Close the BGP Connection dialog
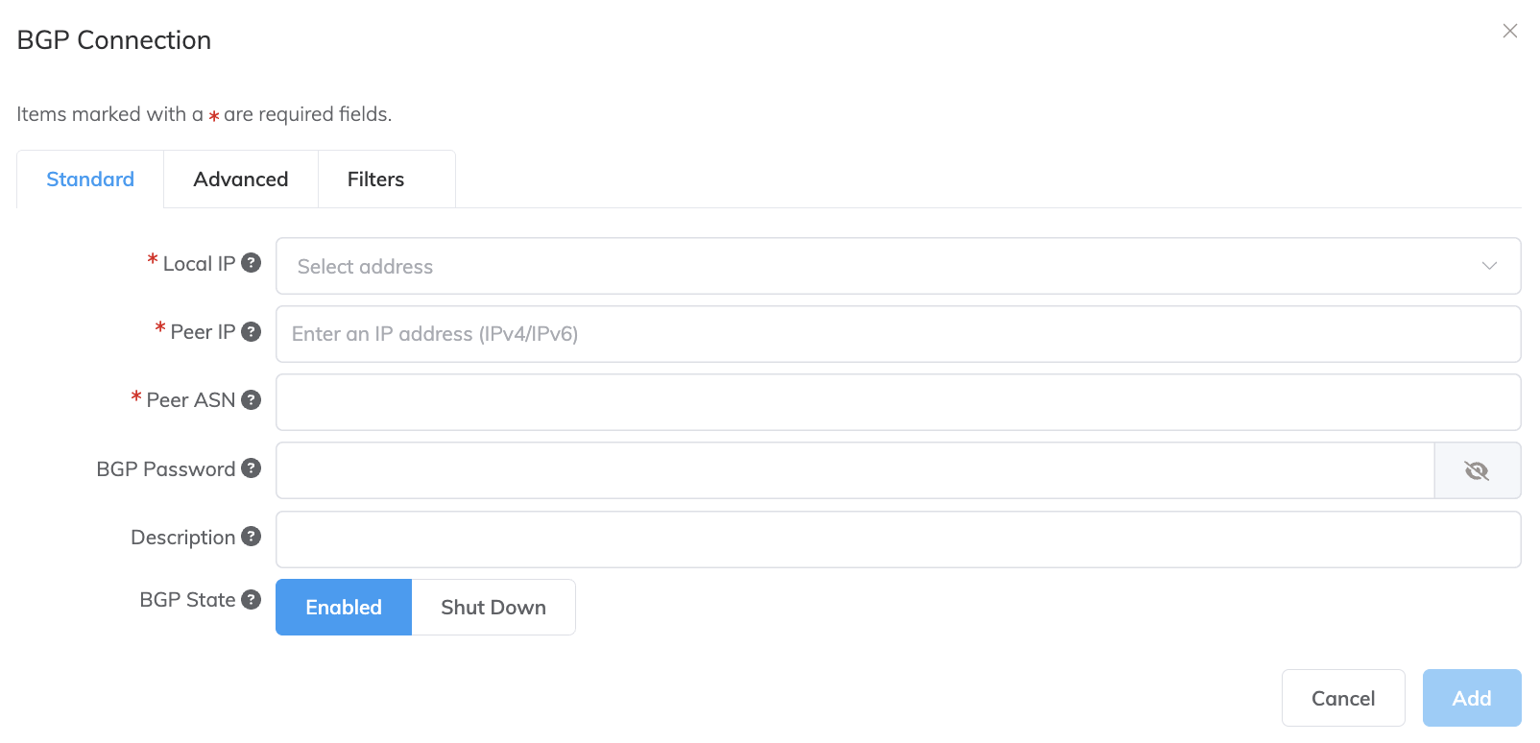The height and width of the screenshot is (743, 1540). (x=1510, y=31)
